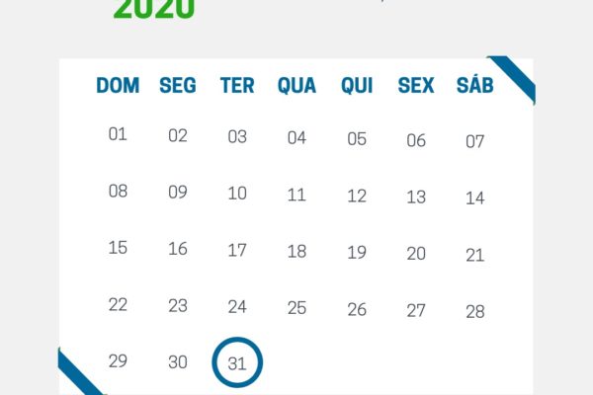Click the green 2020 year title
This screenshot has height=395, width=593.
pyautogui.click(x=154, y=8)
